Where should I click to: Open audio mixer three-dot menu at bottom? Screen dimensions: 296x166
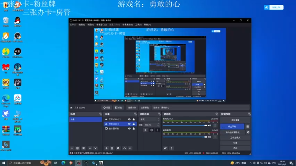pyautogui.click(x=172, y=148)
